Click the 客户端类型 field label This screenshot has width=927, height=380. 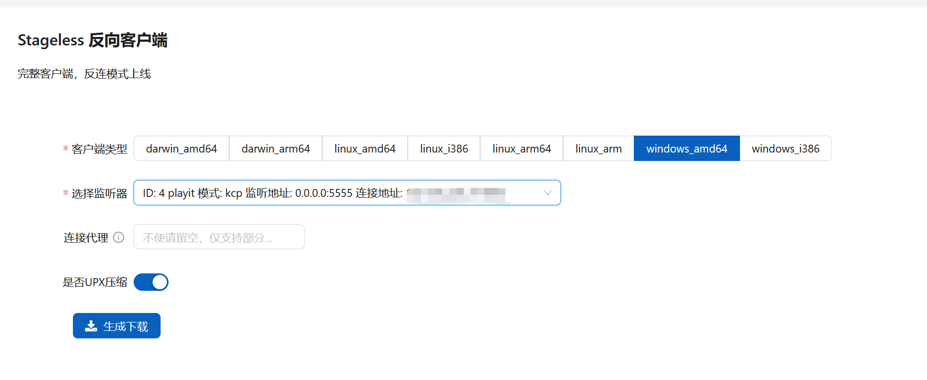coord(99,149)
